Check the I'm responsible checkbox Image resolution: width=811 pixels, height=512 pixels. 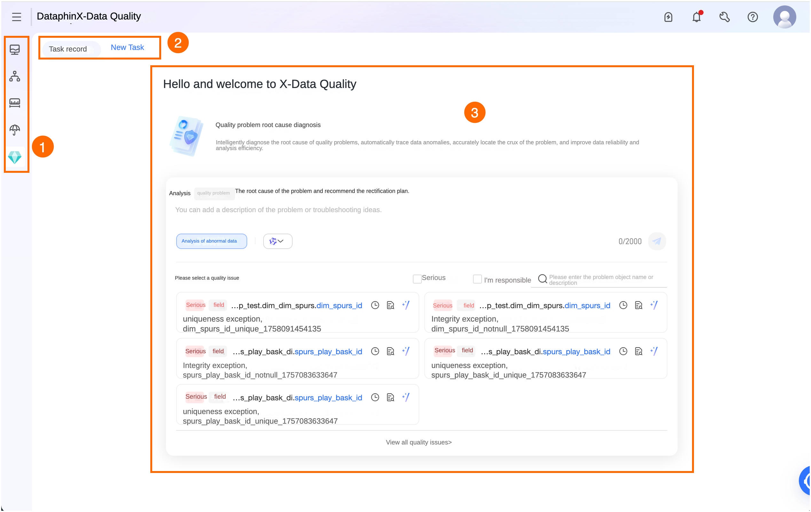coord(477,279)
